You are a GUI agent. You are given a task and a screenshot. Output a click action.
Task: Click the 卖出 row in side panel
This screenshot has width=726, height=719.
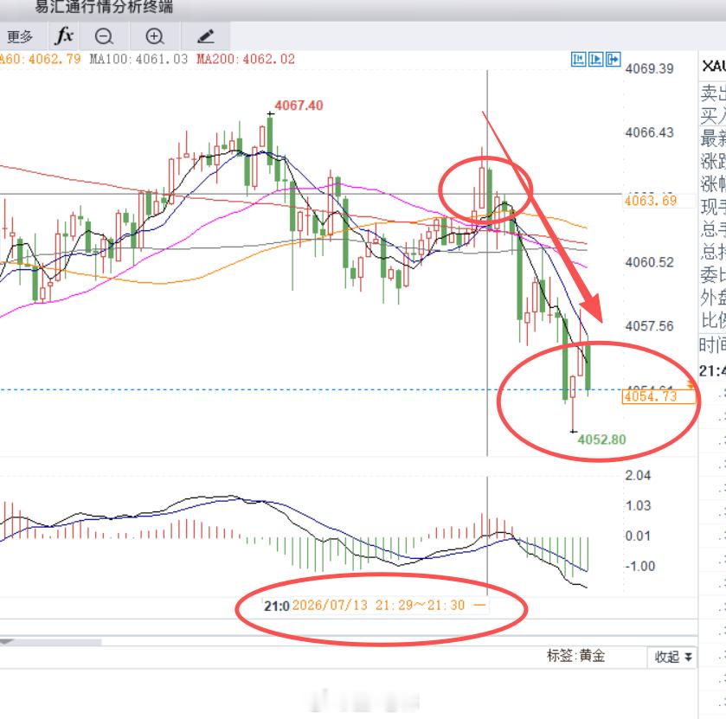point(712,93)
